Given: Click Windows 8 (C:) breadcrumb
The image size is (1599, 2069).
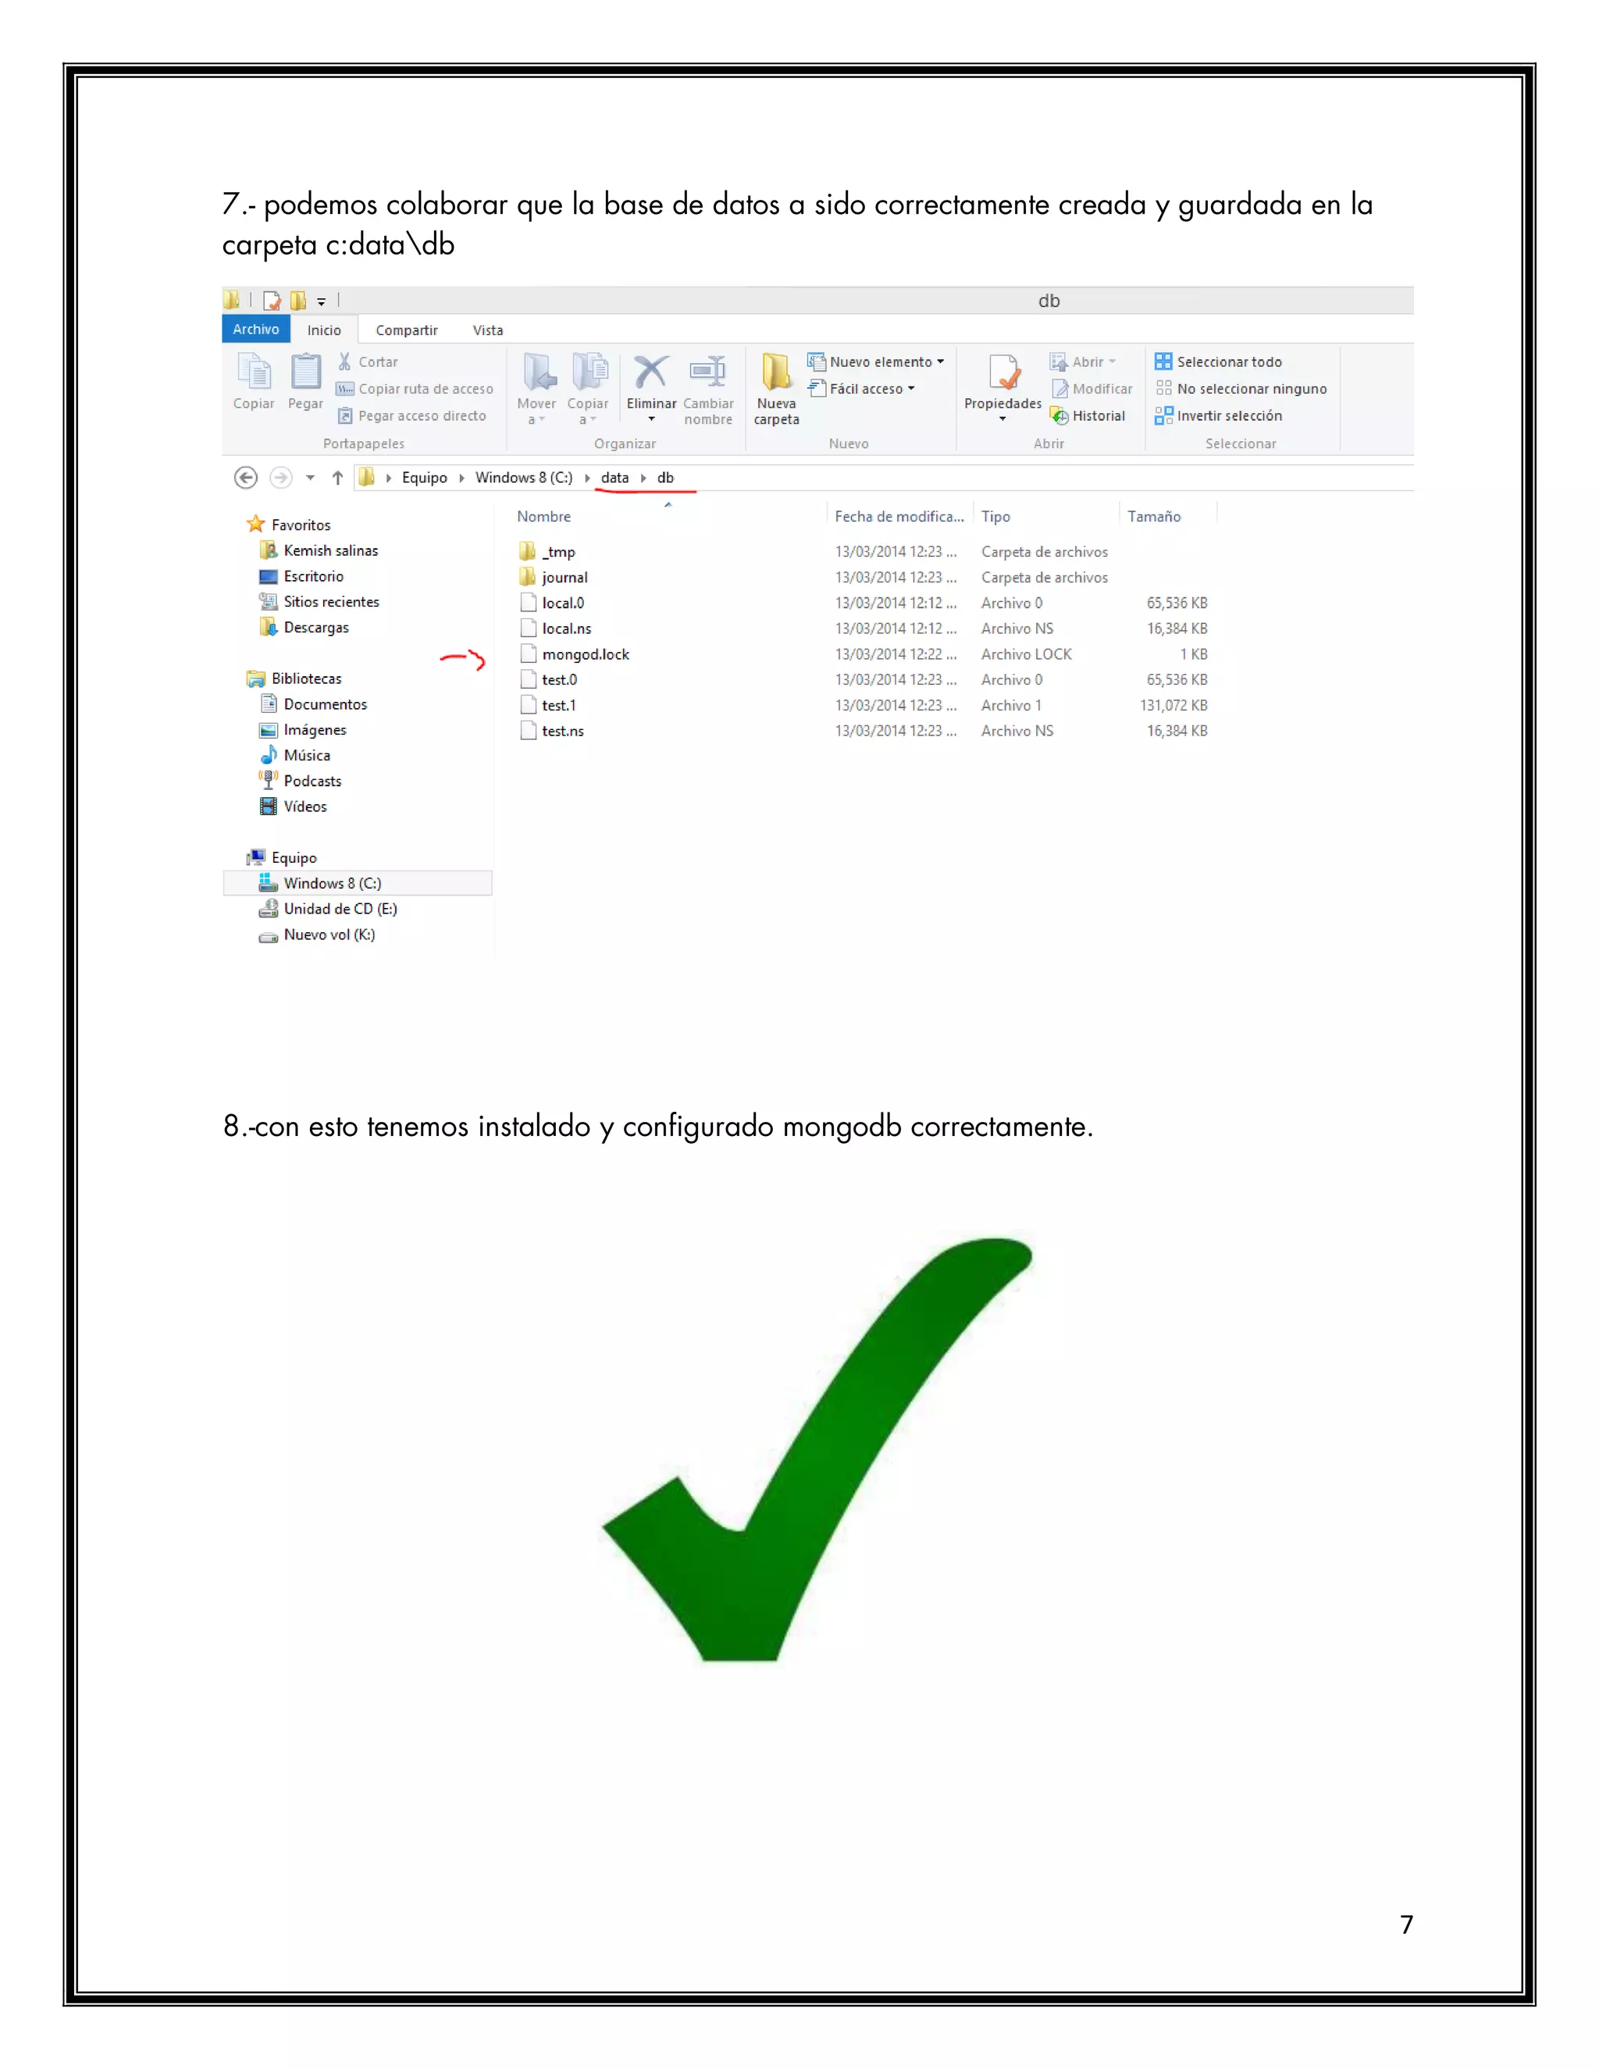Looking at the screenshot, I should 524,478.
